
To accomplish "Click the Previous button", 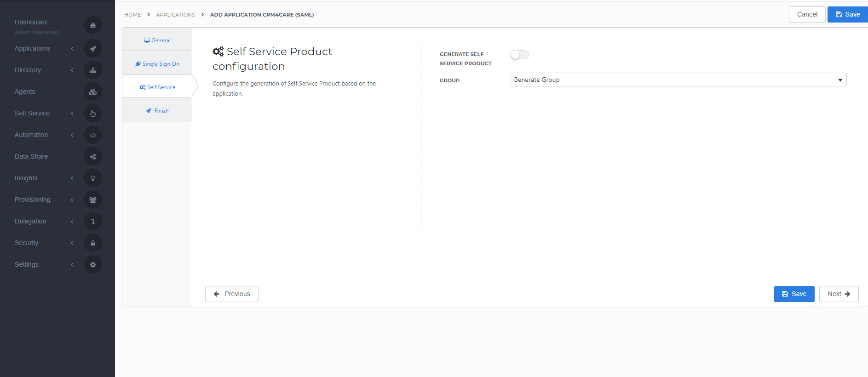I will (232, 294).
